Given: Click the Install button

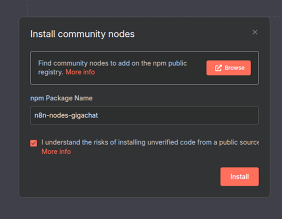Looking at the screenshot, I should pyautogui.click(x=239, y=177).
